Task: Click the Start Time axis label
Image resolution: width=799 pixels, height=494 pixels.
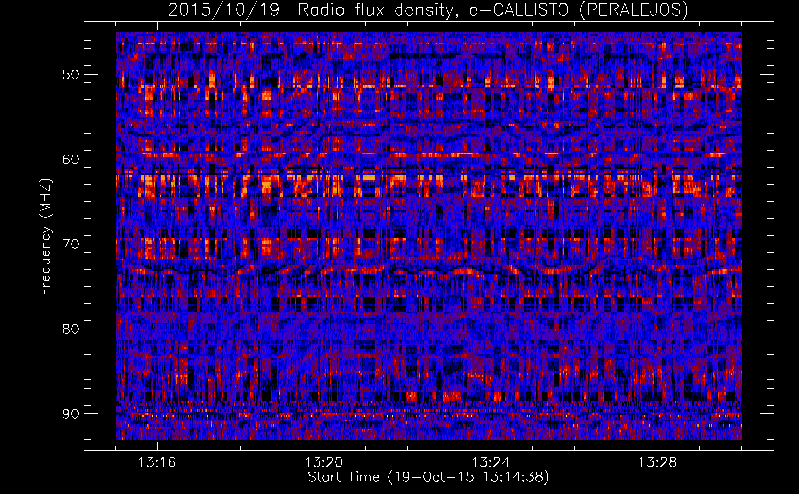Action: 428,477
